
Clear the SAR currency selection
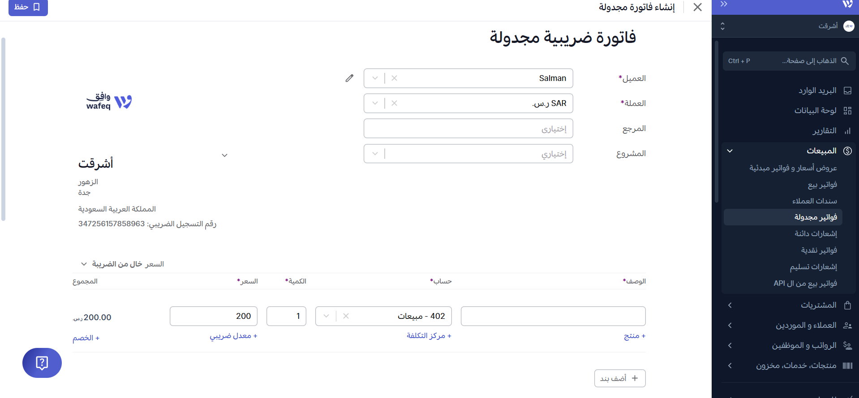(x=394, y=103)
